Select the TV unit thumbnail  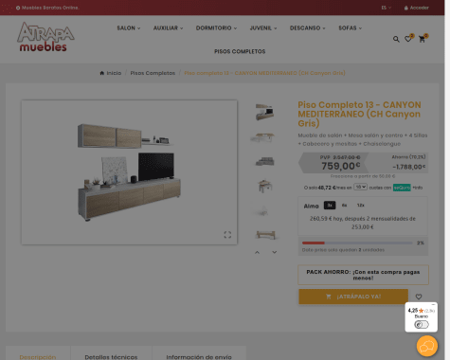tap(265, 112)
